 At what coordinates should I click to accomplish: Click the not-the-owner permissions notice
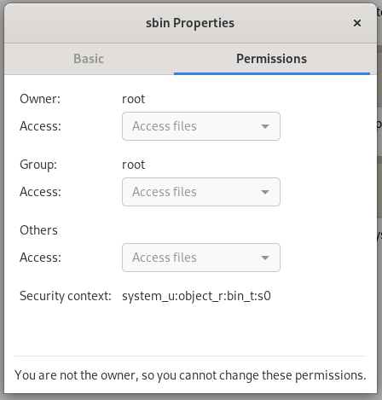[x=190, y=375]
